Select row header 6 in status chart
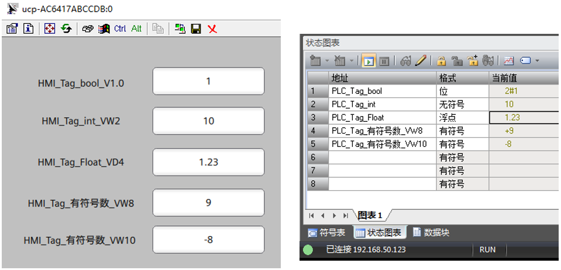Viewport: 561px width, 270px height. click(x=318, y=157)
